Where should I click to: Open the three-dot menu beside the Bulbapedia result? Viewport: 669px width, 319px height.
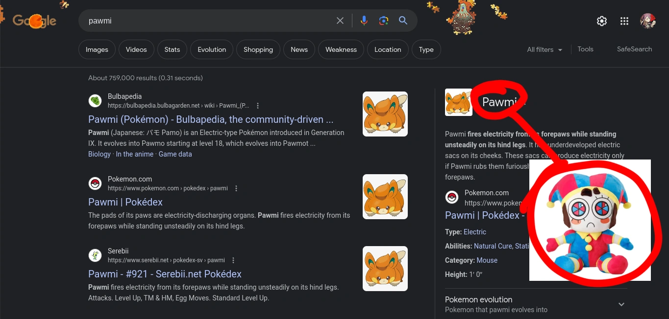(x=257, y=105)
